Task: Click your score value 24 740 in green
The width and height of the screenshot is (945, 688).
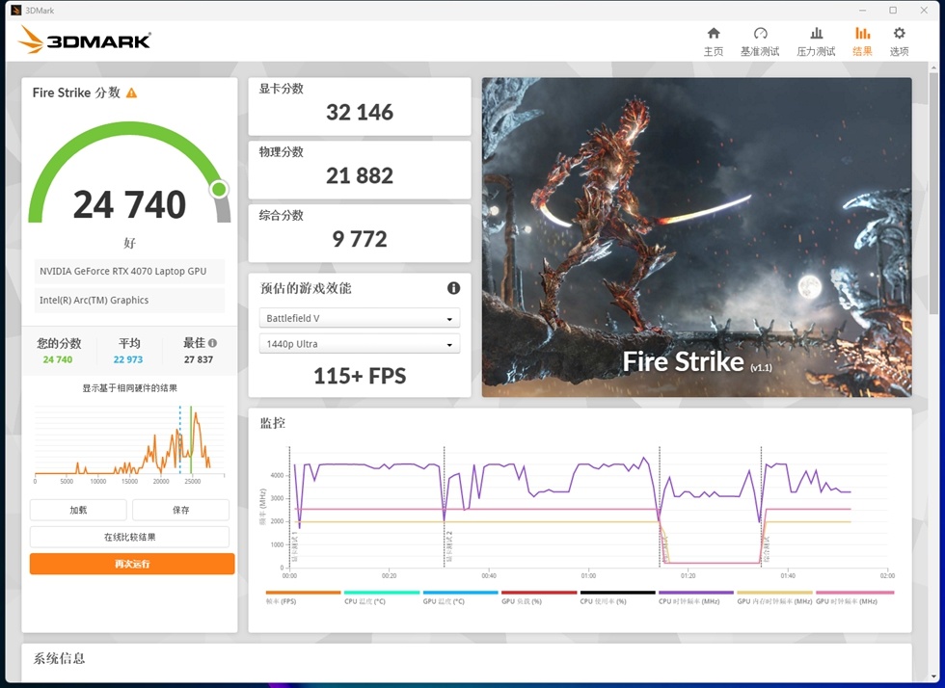Action: pyautogui.click(x=58, y=359)
